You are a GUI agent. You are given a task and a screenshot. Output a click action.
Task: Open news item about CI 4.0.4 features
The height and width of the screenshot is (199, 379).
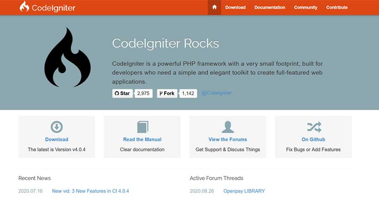pyautogui.click(x=91, y=191)
